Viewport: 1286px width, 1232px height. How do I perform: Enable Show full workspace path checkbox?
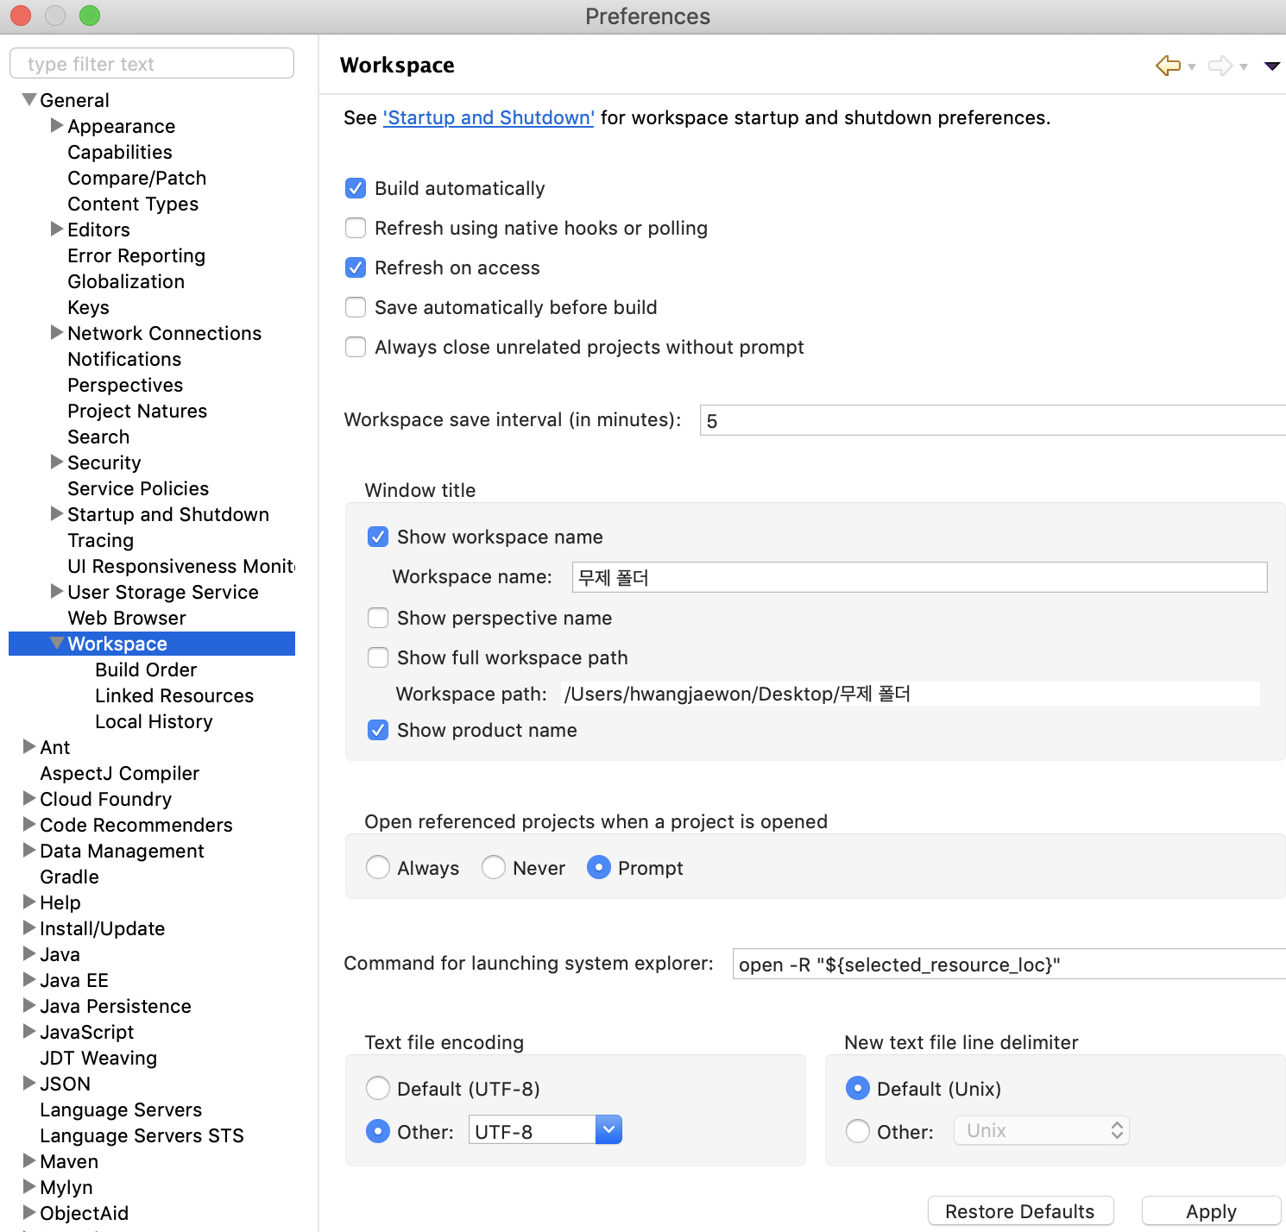coord(378,657)
